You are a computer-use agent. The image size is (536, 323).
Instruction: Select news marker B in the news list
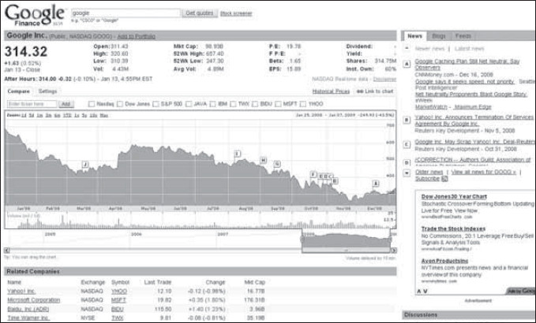[407, 120]
